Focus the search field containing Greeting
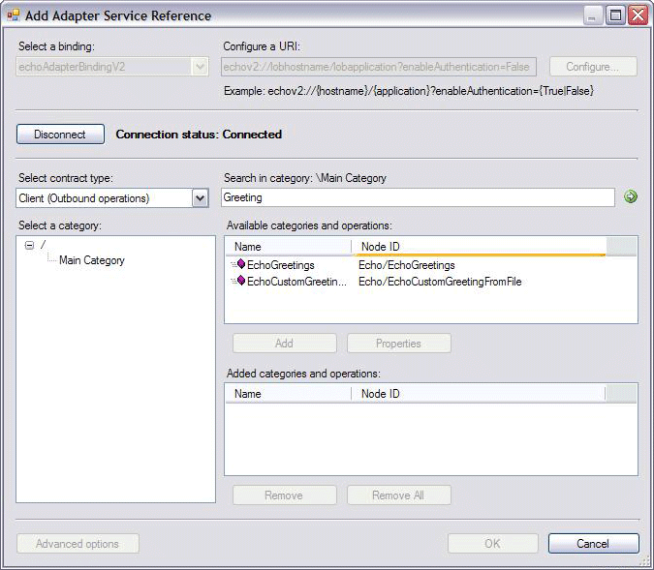The image size is (654, 570). point(418,197)
